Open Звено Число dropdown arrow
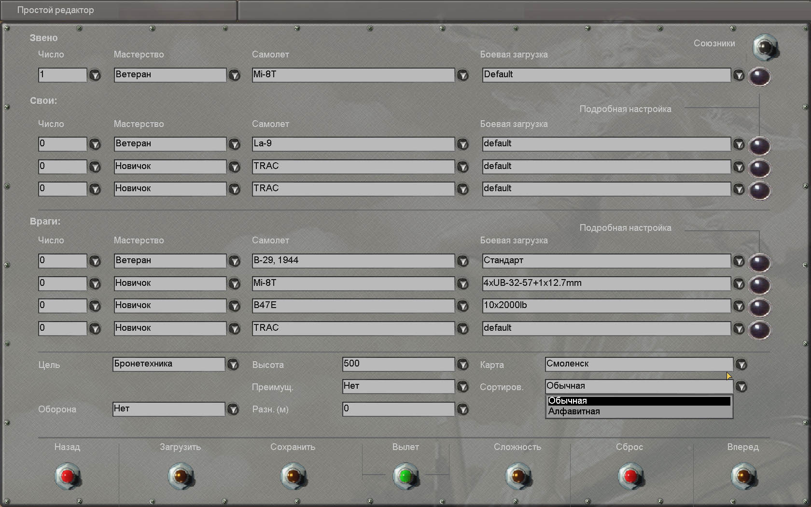Viewport: 811px width, 507px height. tap(95, 75)
